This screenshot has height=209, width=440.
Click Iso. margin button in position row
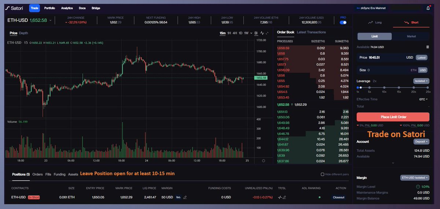point(179,197)
